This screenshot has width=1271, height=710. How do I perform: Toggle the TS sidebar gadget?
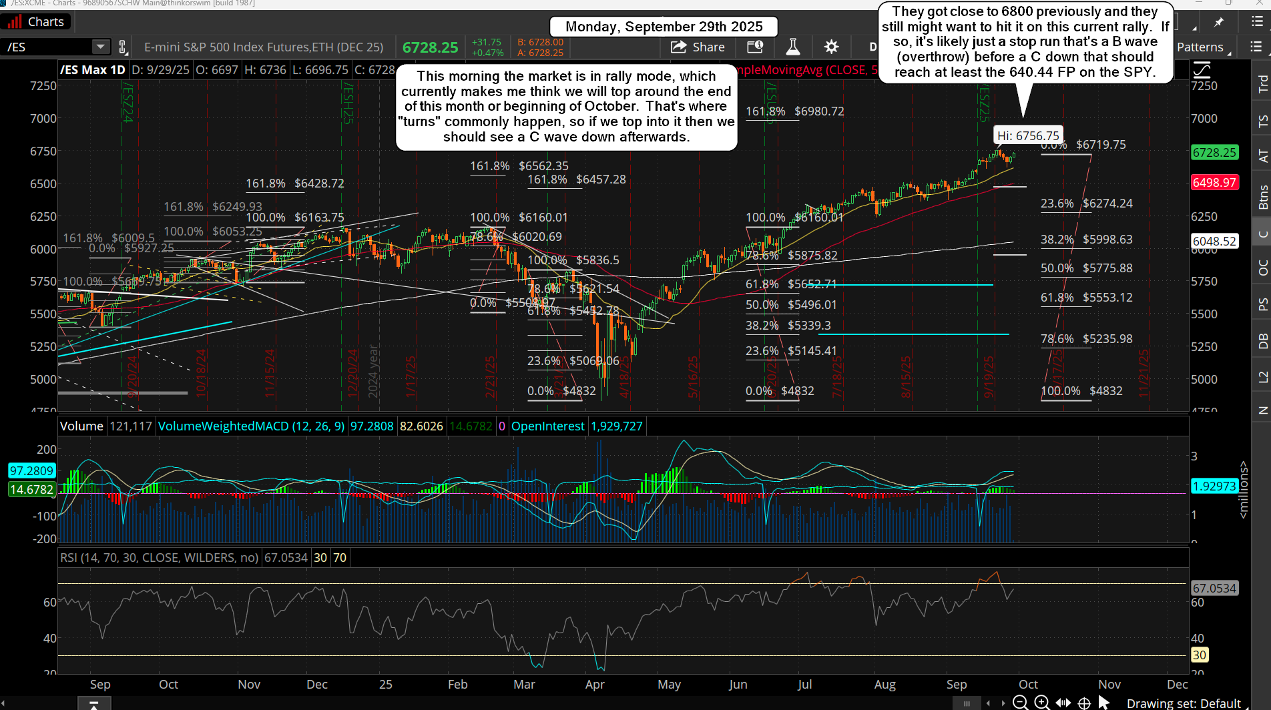coord(1262,121)
